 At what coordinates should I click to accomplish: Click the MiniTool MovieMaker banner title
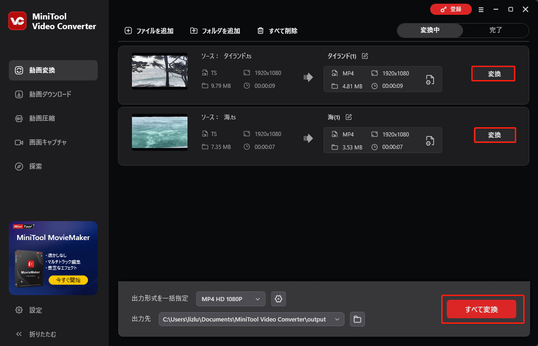coord(53,238)
